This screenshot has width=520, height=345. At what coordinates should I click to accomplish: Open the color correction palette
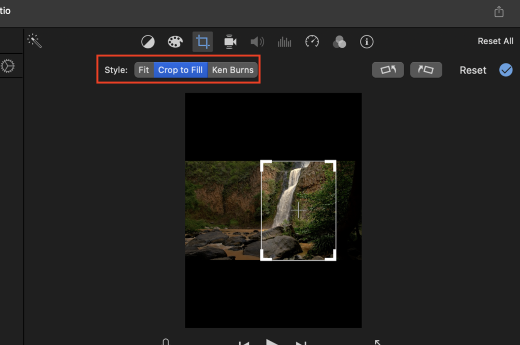coord(175,42)
